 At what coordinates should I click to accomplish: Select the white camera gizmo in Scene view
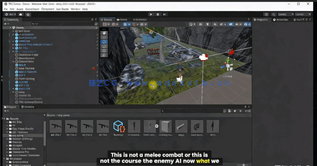[x=203, y=57]
